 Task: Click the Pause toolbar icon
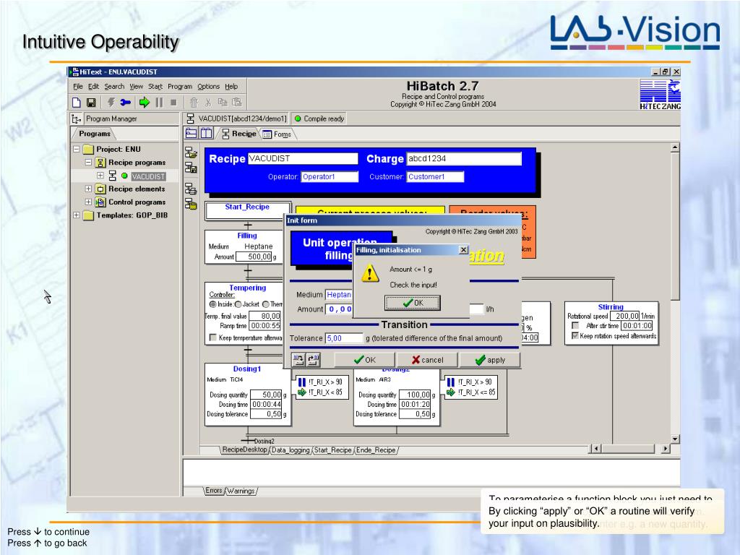(160, 103)
